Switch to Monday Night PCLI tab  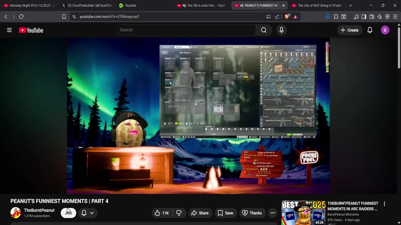tap(29, 5)
